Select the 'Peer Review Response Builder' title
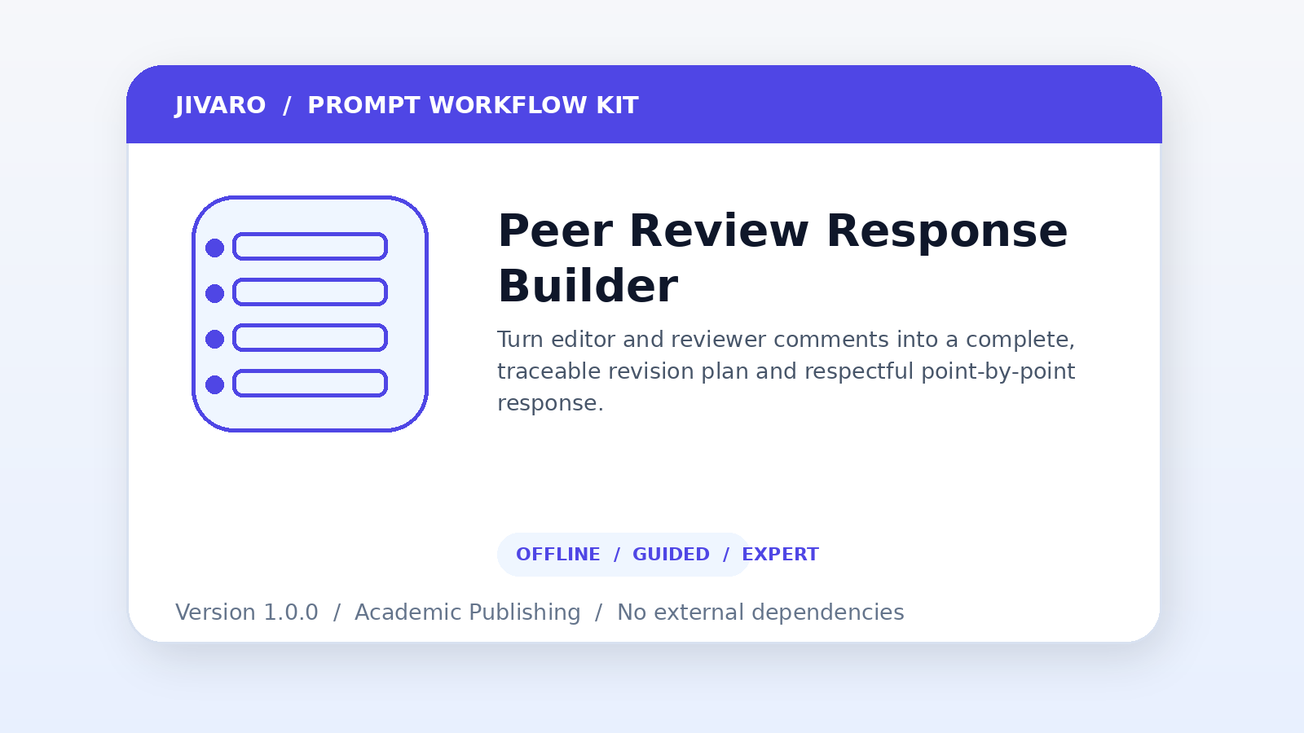This screenshot has width=1304, height=733. pyautogui.click(x=782, y=258)
